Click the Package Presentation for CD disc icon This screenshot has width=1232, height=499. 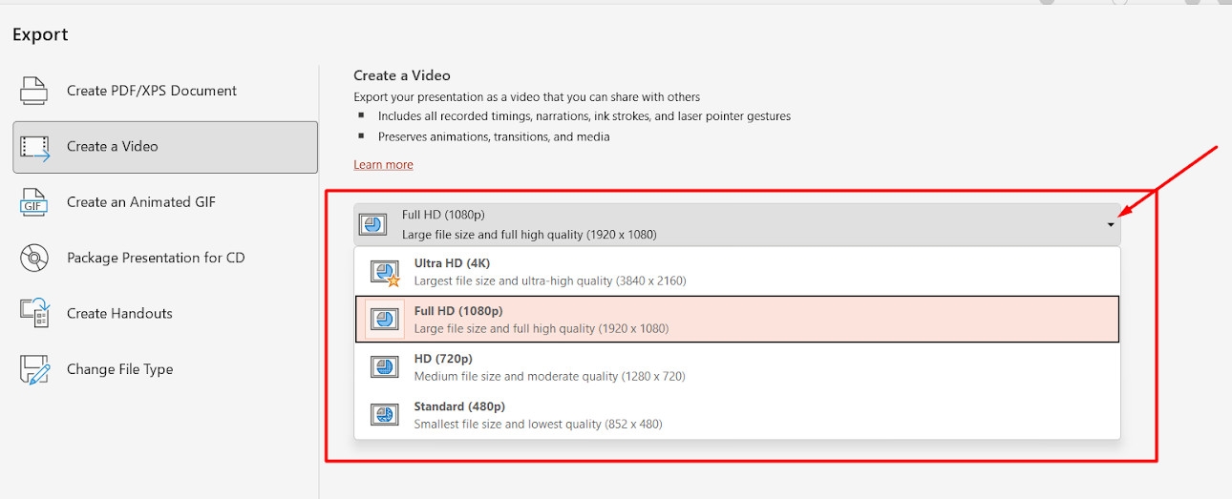click(34, 258)
